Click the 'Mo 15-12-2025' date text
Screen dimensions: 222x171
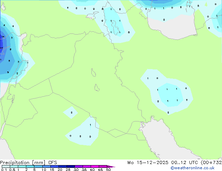tap(148, 163)
